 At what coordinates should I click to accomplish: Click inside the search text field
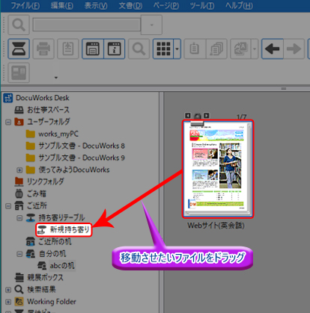[87, 25]
